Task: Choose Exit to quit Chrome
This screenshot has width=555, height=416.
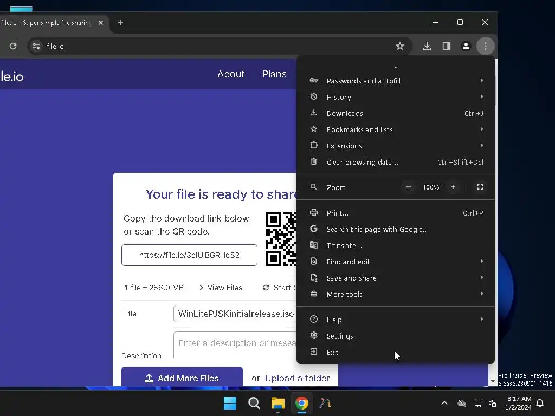Action: [396, 352]
